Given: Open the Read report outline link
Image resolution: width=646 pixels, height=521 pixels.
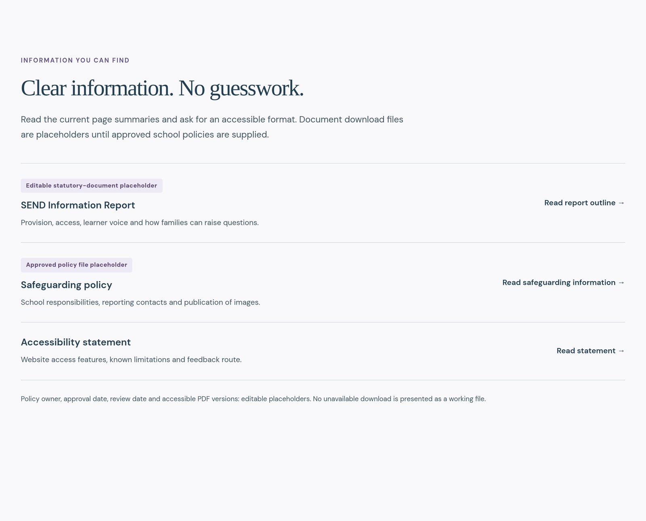Looking at the screenshot, I should (584, 203).
